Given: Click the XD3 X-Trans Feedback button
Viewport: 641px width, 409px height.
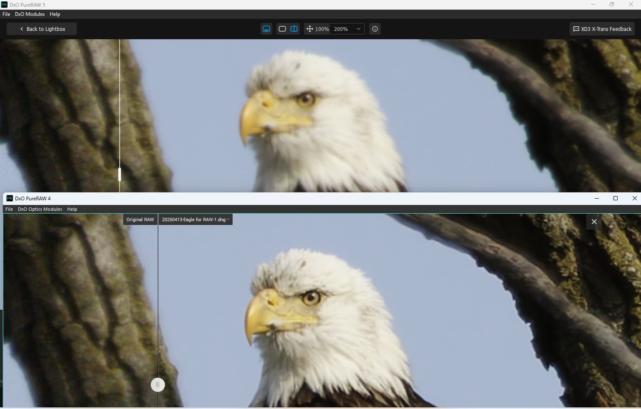Looking at the screenshot, I should pyautogui.click(x=602, y=29).
